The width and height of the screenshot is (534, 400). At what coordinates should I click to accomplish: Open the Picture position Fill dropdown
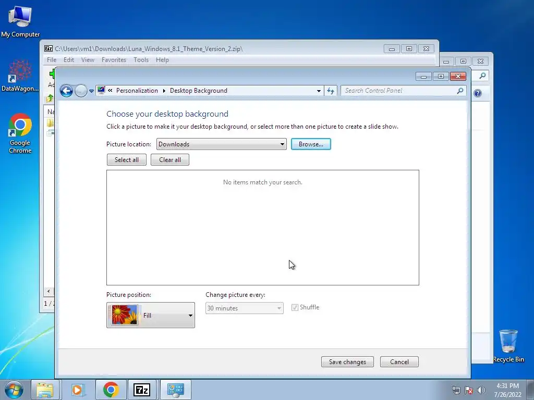click(151, 315)
